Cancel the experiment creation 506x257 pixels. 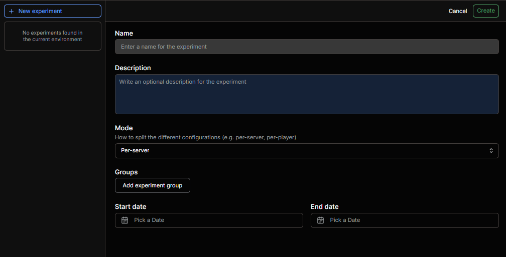[x=458, y=11]
